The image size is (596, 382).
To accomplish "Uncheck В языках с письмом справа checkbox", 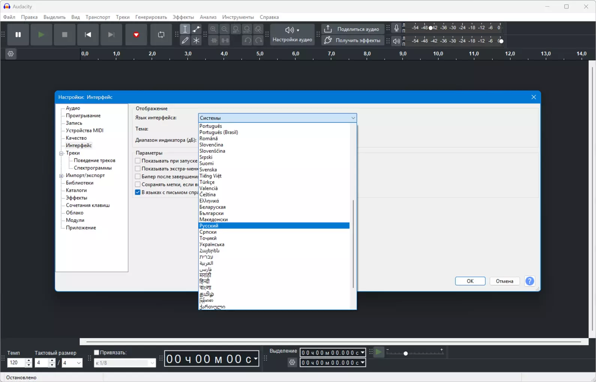I will 138,192.
